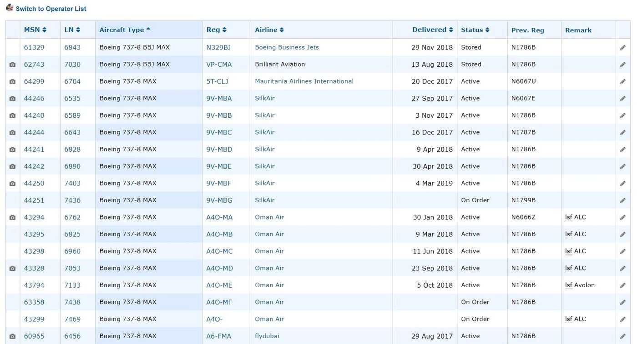Screen dimensions: 637x344
Task: Open MSN 63358 link
Action: click(x=34, y=302)
